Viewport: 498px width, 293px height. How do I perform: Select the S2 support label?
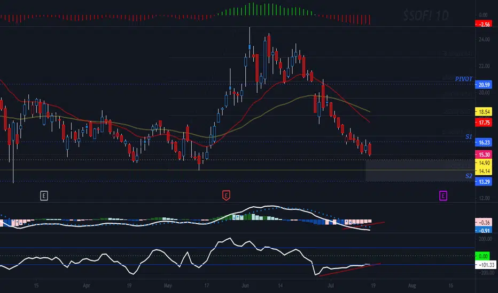(x=469, y=176)
